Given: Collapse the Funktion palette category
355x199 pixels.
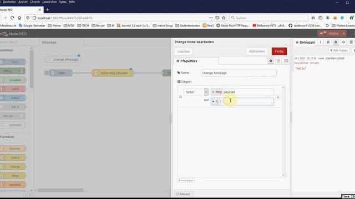Looking at the screenshot, I should pyautogui.click(x=7, y=137).
